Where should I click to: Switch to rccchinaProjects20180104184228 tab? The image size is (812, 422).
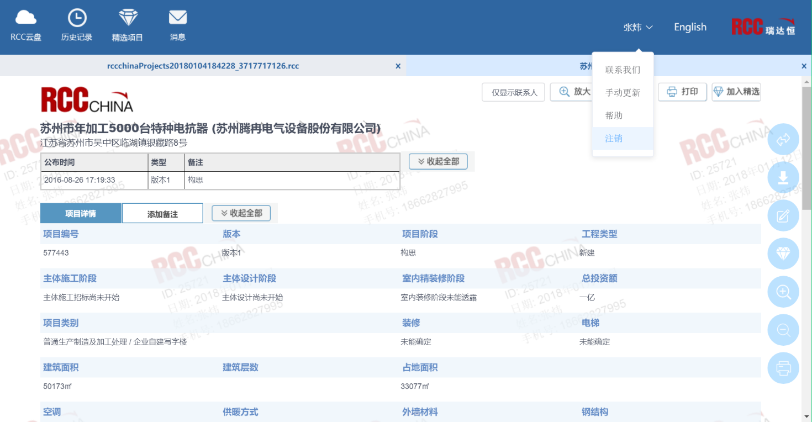click(x=203, y=66)
